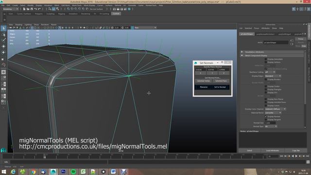Activate the Paint selection brush tool
311x175 pixels.
[3, 40]
